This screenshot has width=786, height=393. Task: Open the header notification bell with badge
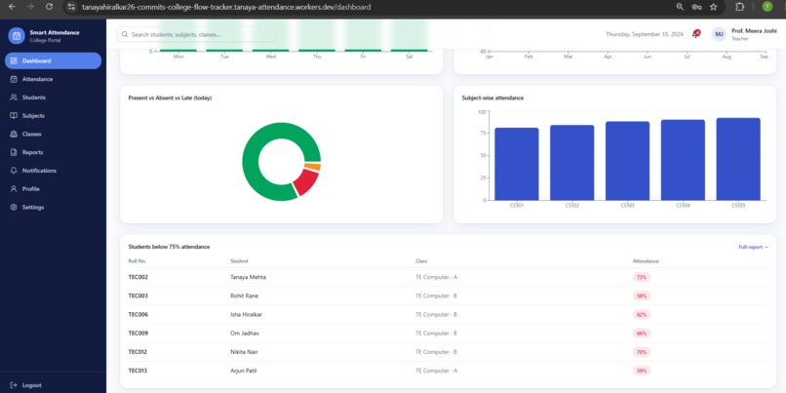[x=695, y=34]
